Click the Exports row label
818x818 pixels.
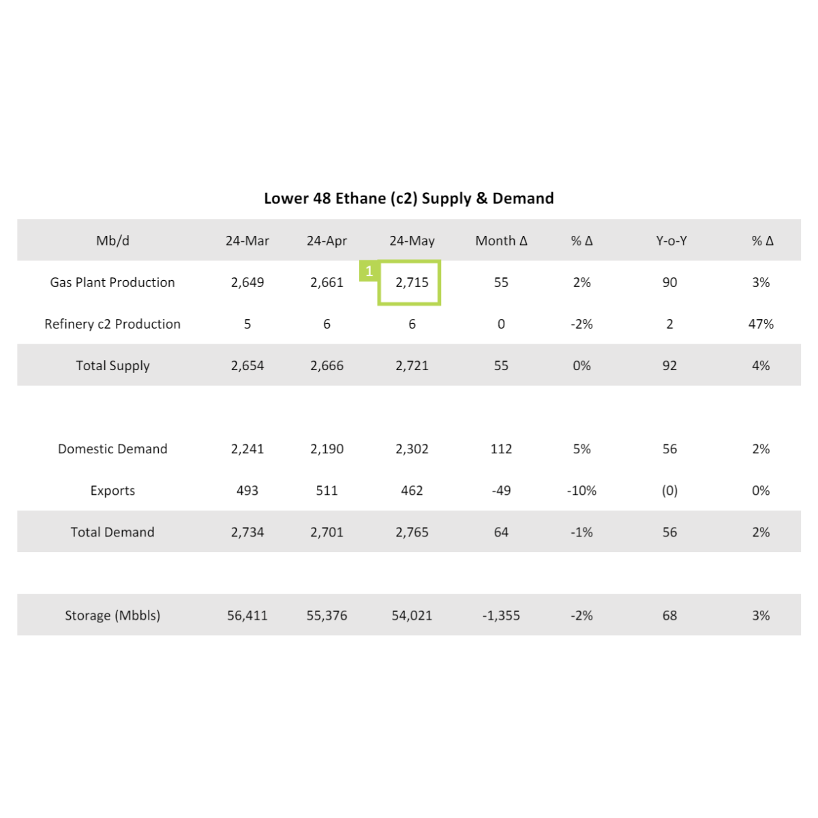pos(112,490)
